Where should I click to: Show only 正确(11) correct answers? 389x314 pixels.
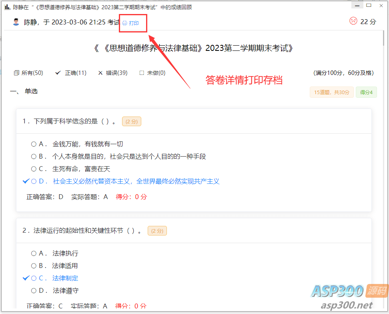pyautogui.click(x=75, y=73)
